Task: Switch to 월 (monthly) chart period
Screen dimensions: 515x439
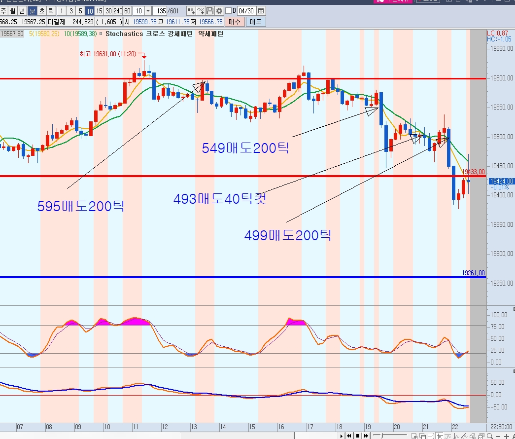Action: click(x=13, y=11)
